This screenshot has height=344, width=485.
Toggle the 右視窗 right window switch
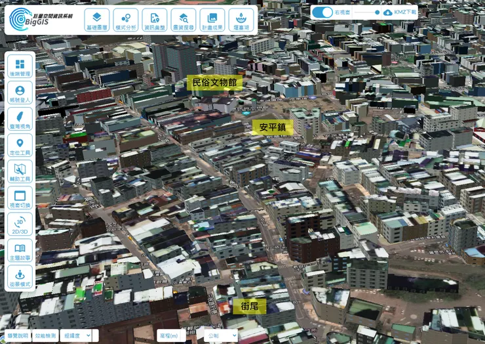(x=322, y=12)
